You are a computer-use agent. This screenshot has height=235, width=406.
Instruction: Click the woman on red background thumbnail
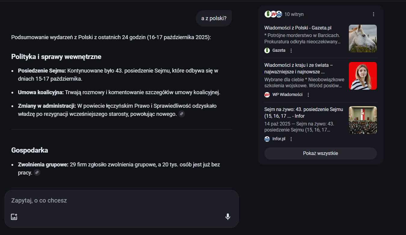(363, 76)
